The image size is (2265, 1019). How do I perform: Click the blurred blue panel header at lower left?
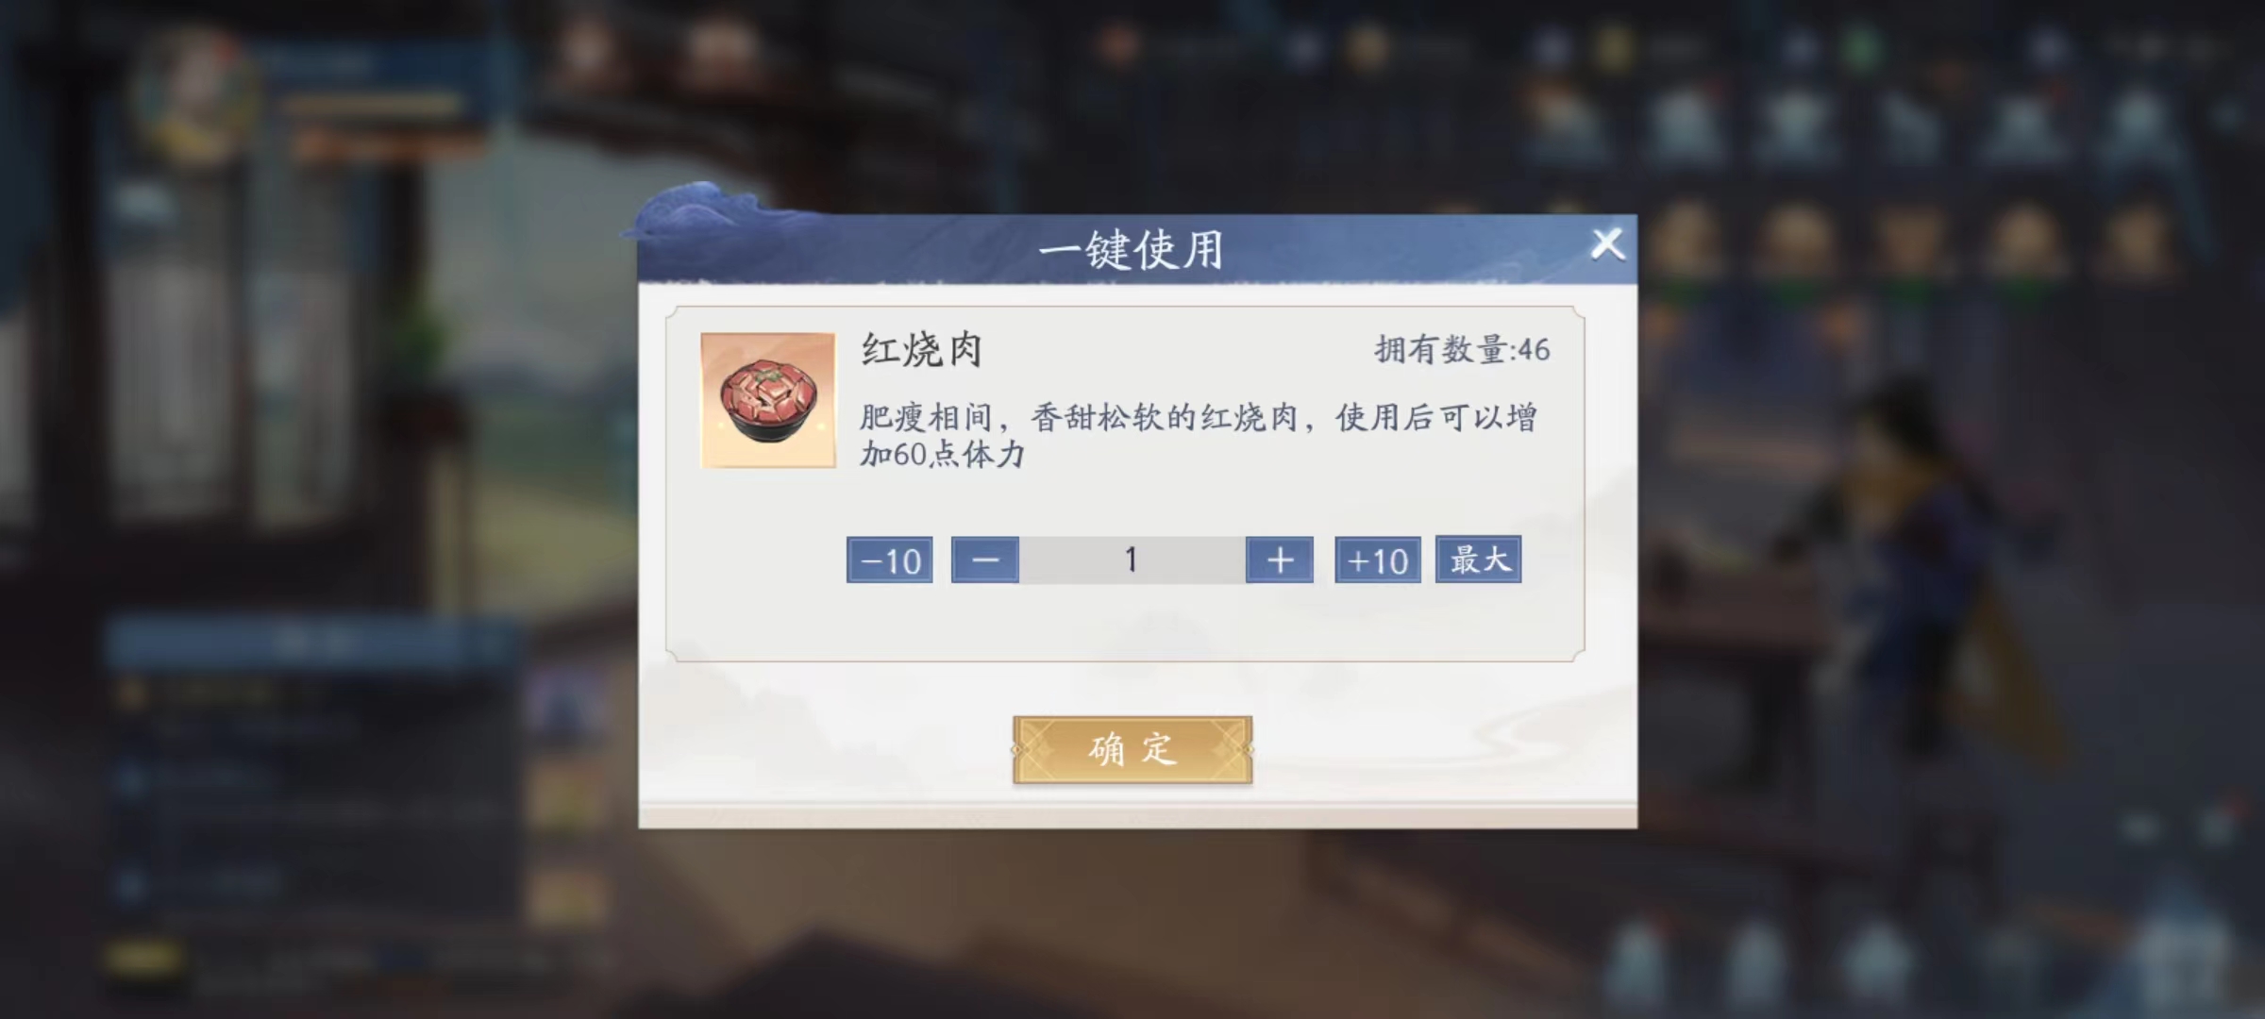pyautogui.click(x=311, y=643)
